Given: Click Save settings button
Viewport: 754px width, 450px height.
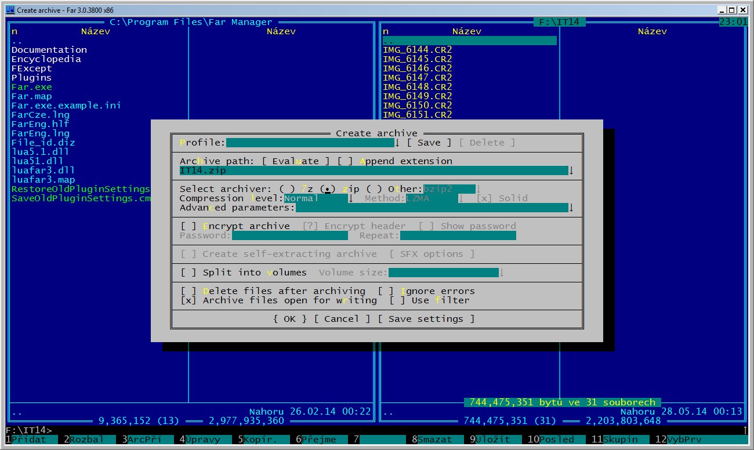Looking at the screenshot, I should [x=426, y=319].
